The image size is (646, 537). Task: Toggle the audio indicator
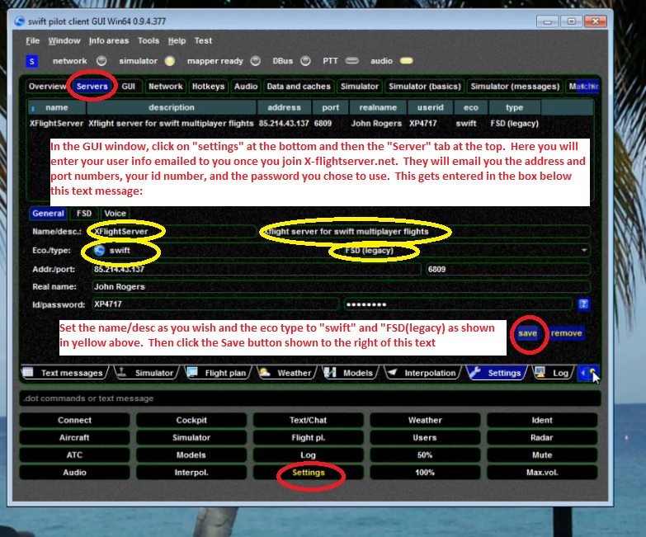[x=406, y=60]
